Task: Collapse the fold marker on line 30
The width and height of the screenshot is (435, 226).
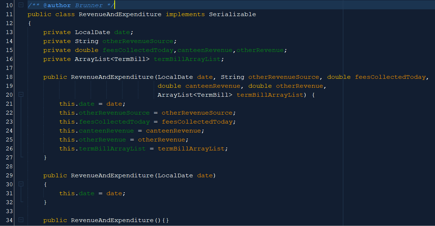Action: point(21,184)
